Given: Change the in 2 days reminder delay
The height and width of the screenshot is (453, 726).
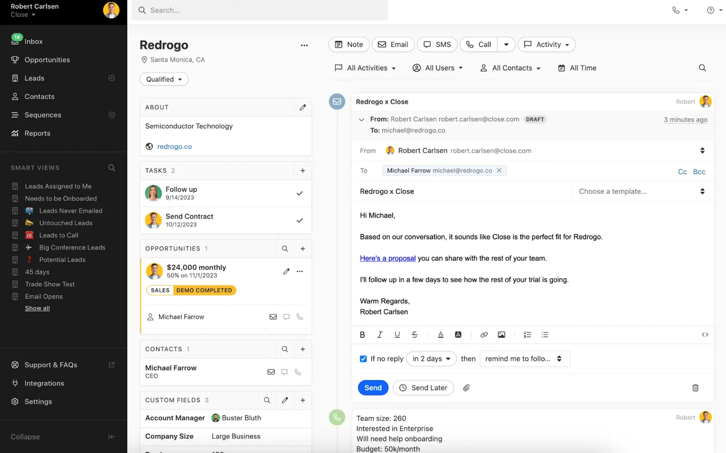Looking at the screenshot, I should 432,359.
